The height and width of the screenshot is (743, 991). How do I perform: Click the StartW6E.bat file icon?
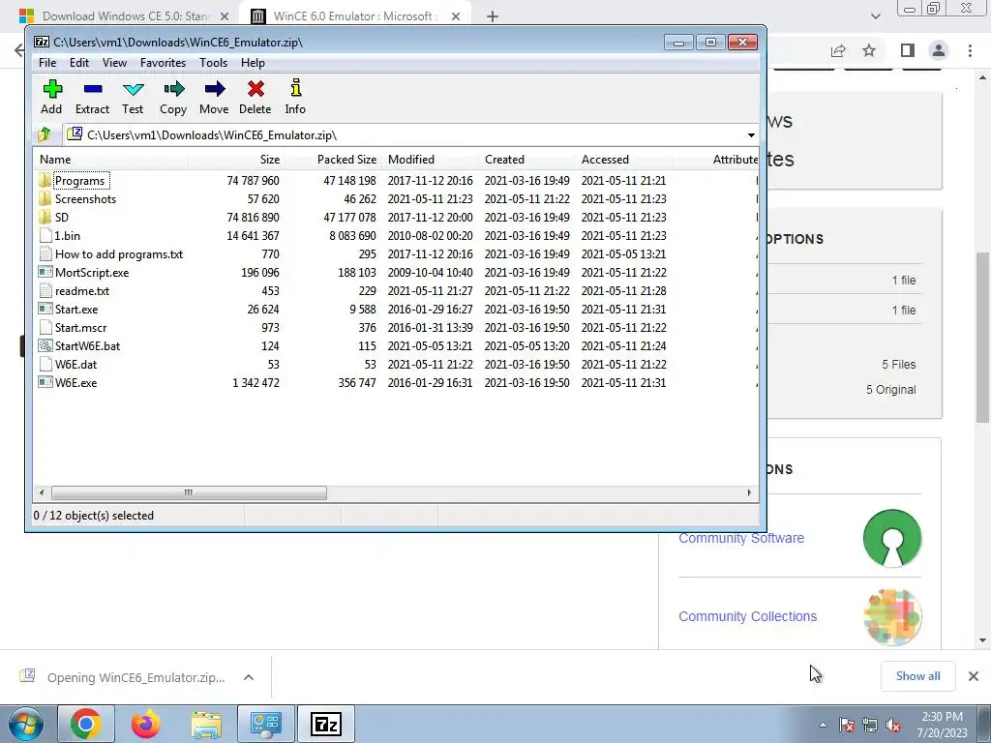[45, 345]
